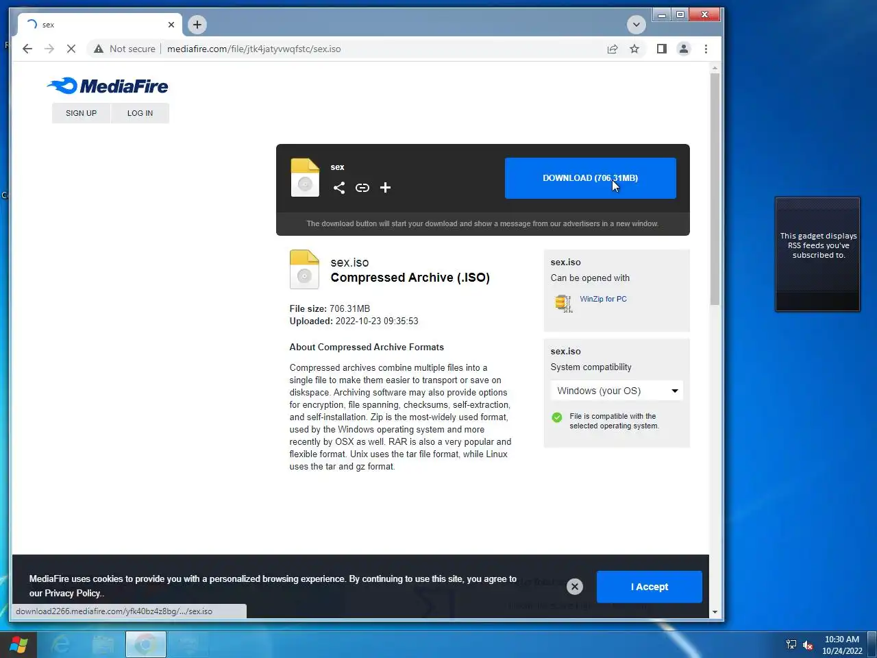Click the Compressed Archive (.ISO) heading

pos(410,278)
